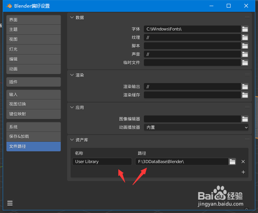Click the Blender logo in title bar
Viewport: 258px width, 213px height.
point(9,6)
